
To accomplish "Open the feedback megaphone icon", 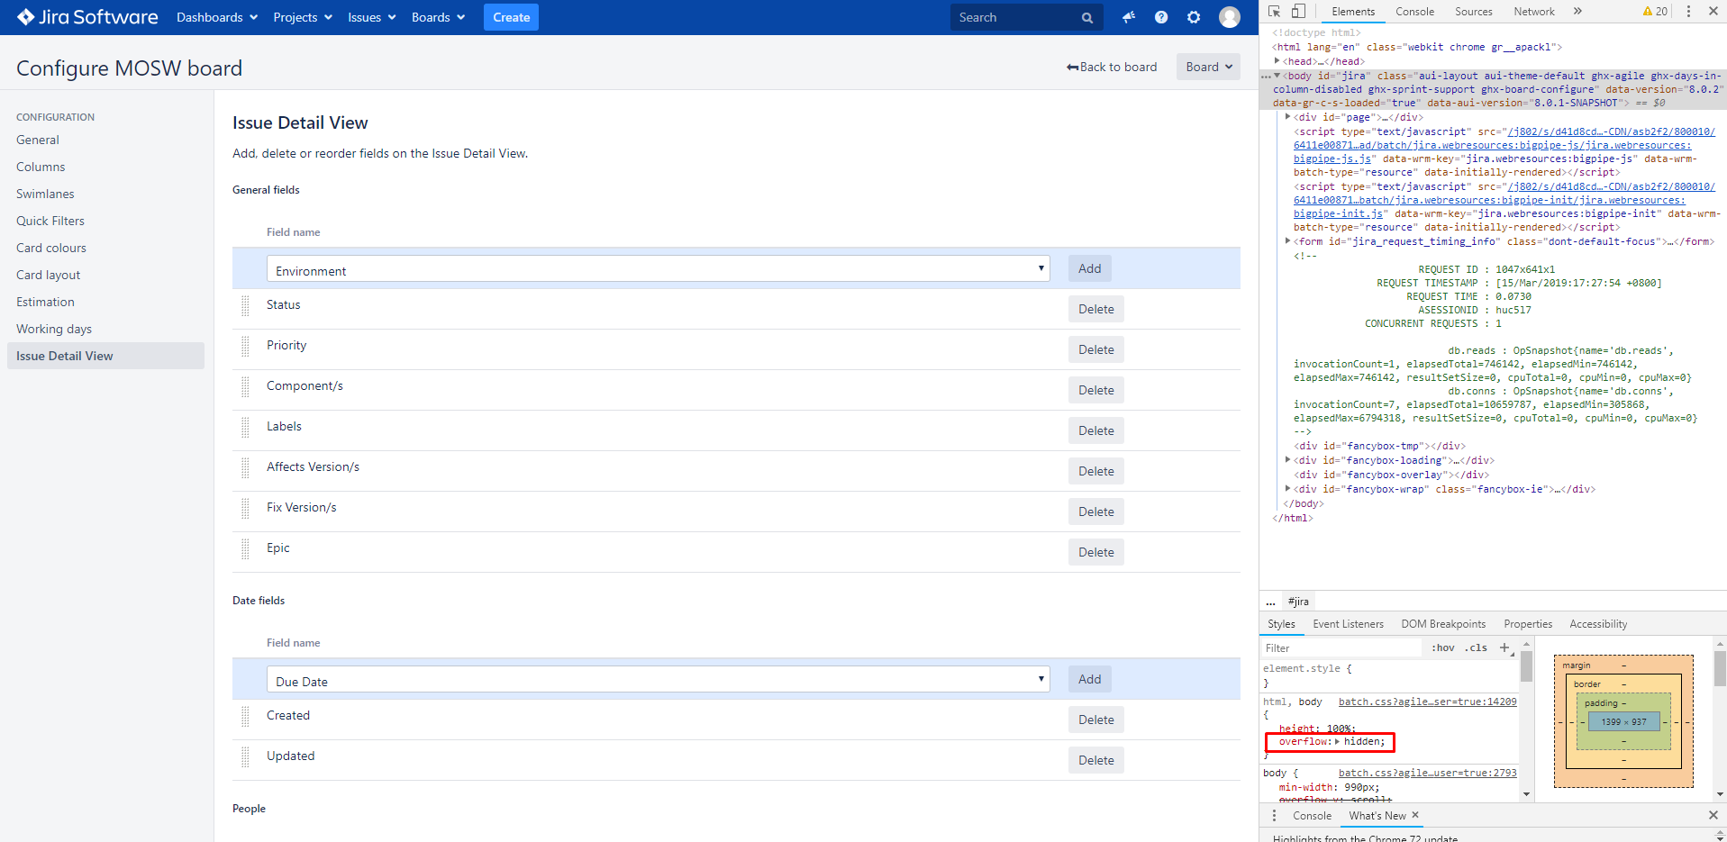I will (1129, 17).
